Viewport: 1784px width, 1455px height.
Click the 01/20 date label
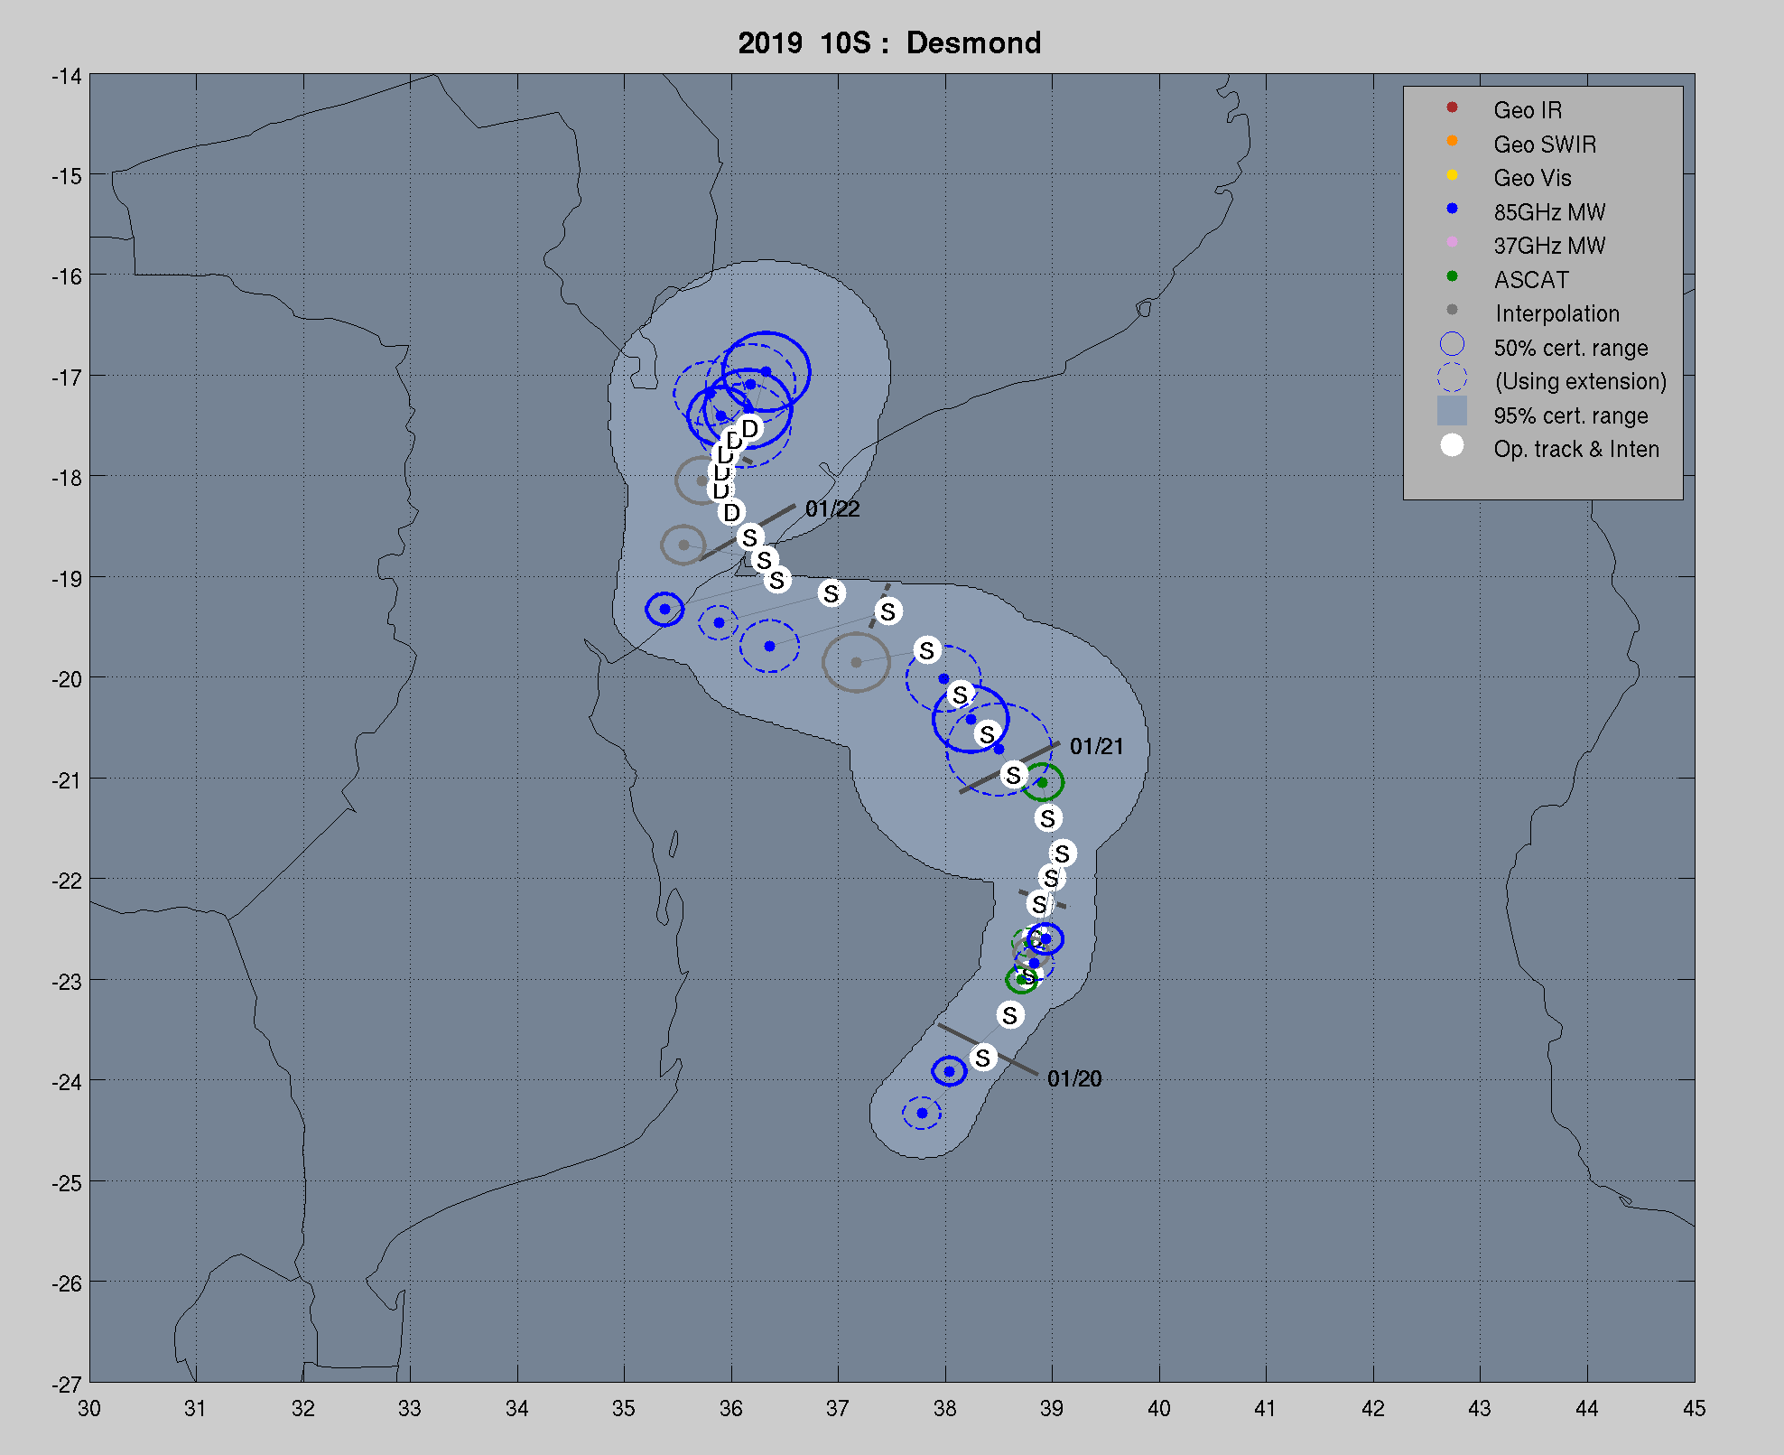click(1074, 1079)
